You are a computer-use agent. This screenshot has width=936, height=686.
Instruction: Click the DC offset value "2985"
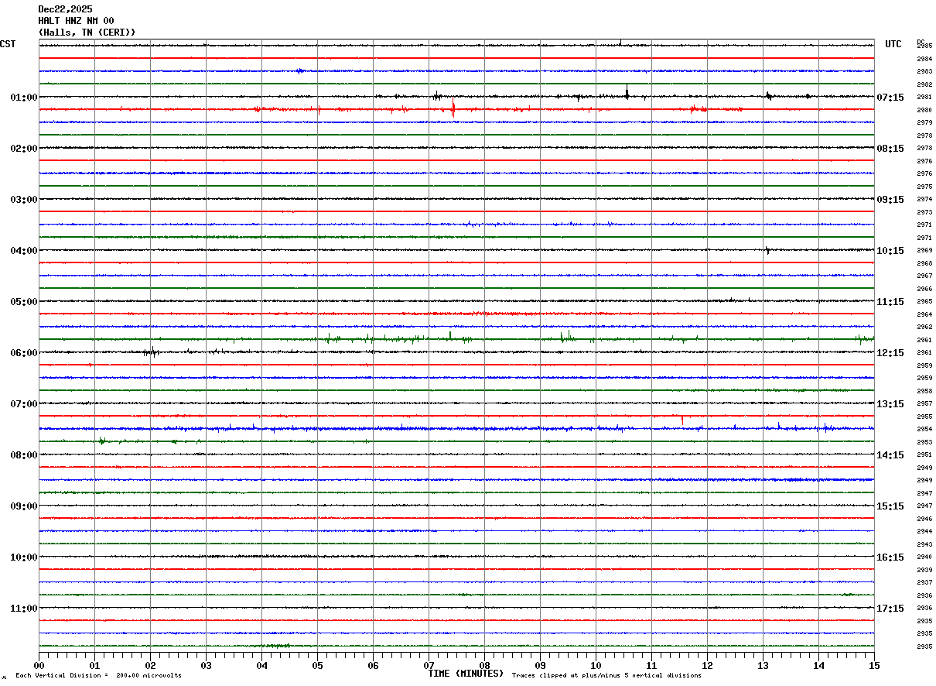pyautogui.click(x=924, y=46)
